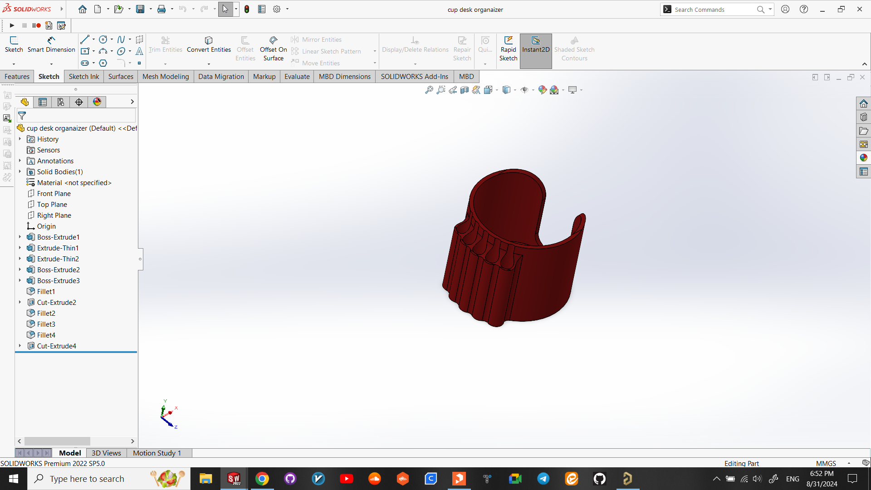Open SOLIDWORKS Resources home in task pane

[863, 103]
